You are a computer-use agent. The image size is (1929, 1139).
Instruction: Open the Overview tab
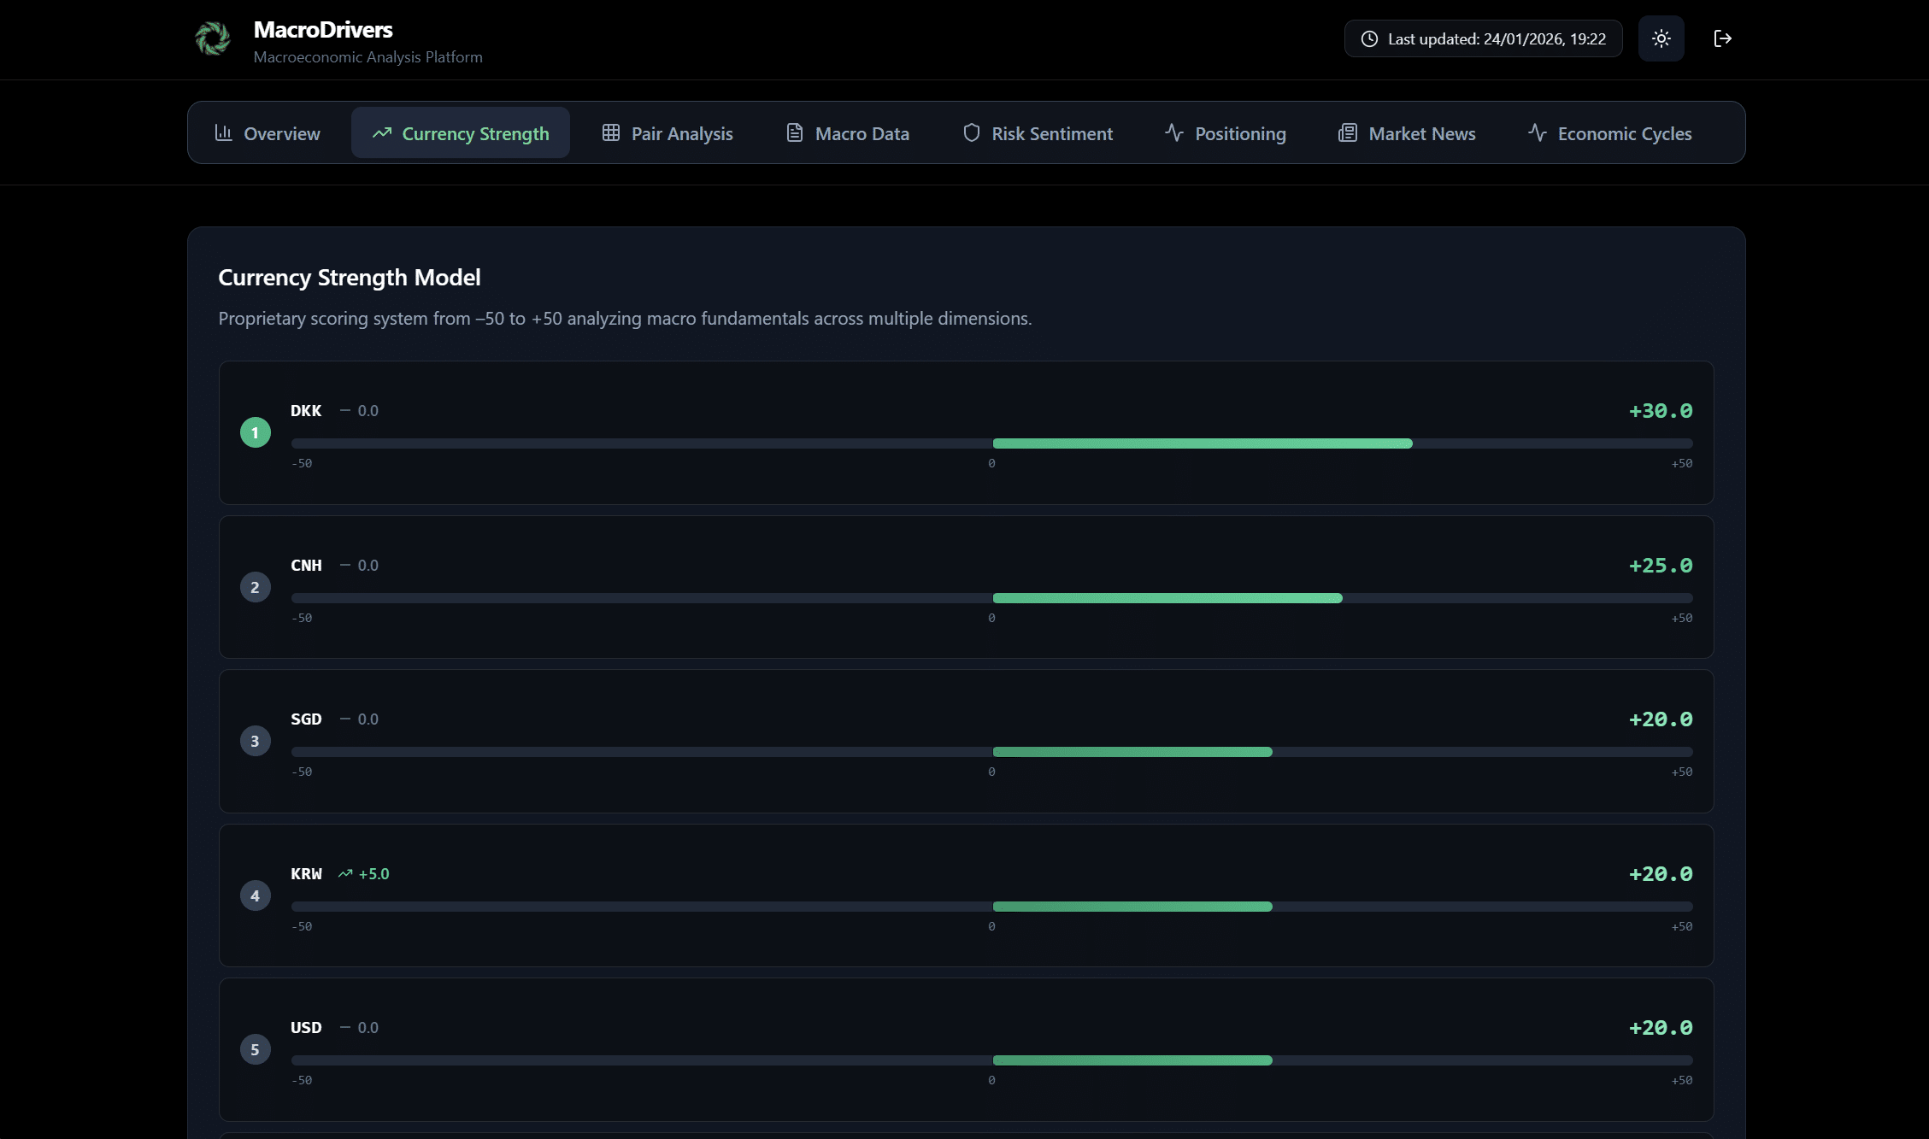[268, 133]
